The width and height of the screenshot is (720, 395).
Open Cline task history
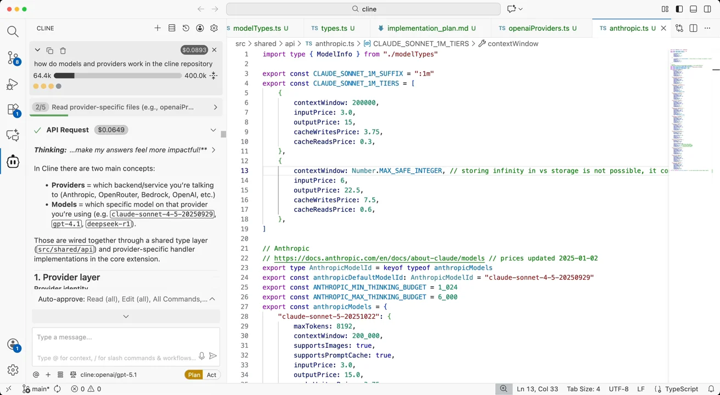point(186,28)
